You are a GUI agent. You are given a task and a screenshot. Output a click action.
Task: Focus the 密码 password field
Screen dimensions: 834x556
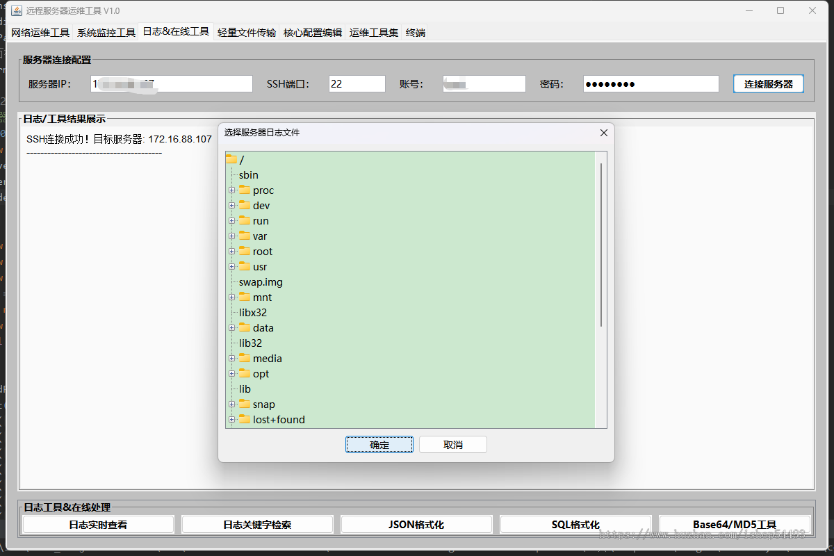651,83
